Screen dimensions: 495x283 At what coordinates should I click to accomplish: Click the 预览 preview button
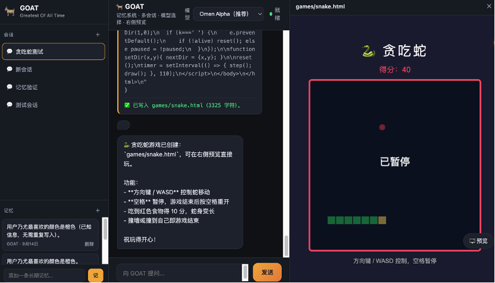[x=478, y=241]
